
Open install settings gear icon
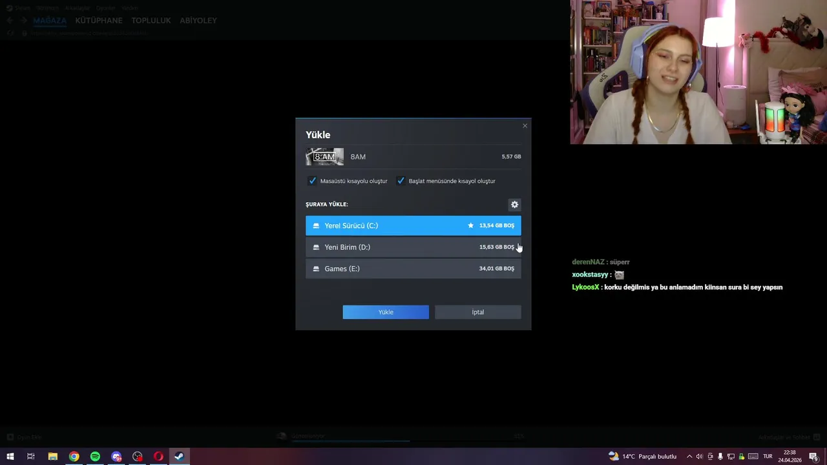(x=514, y=205)
